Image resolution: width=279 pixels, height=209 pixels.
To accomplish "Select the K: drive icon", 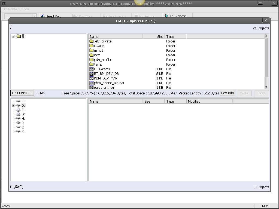I will (18, 131).
